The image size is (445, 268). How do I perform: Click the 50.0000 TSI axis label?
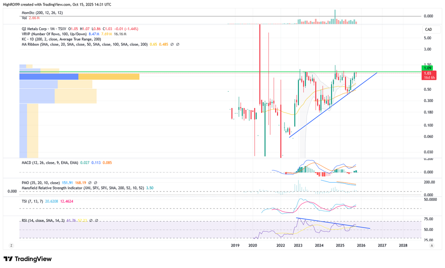[429, 200]
